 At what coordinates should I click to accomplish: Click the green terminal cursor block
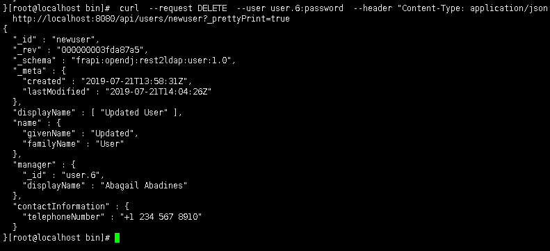point(117,238)
